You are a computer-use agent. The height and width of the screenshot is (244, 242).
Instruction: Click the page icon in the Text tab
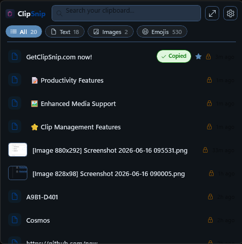(54, 31)
